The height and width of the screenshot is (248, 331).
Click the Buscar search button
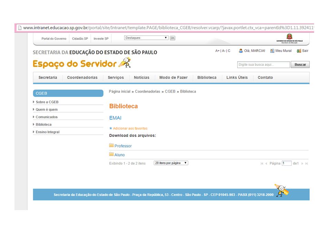point(300,64)
